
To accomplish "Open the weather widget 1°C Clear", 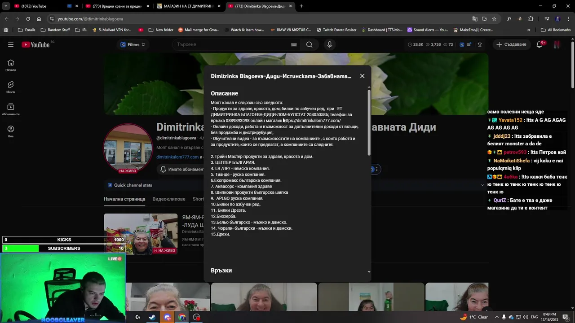I will tap(474, 317).
